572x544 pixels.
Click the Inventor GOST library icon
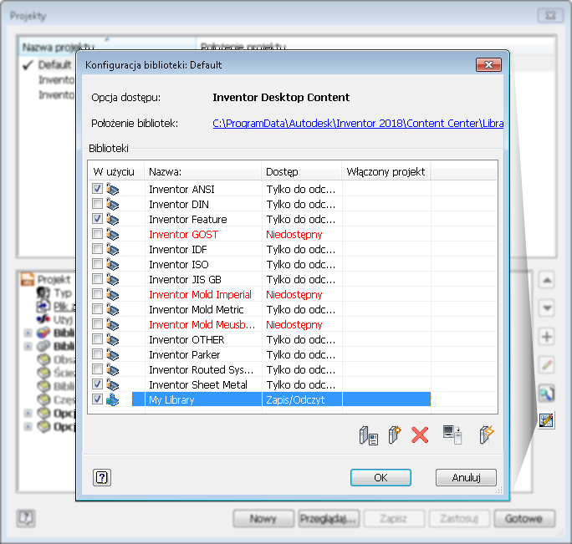[x=113, y=235]
